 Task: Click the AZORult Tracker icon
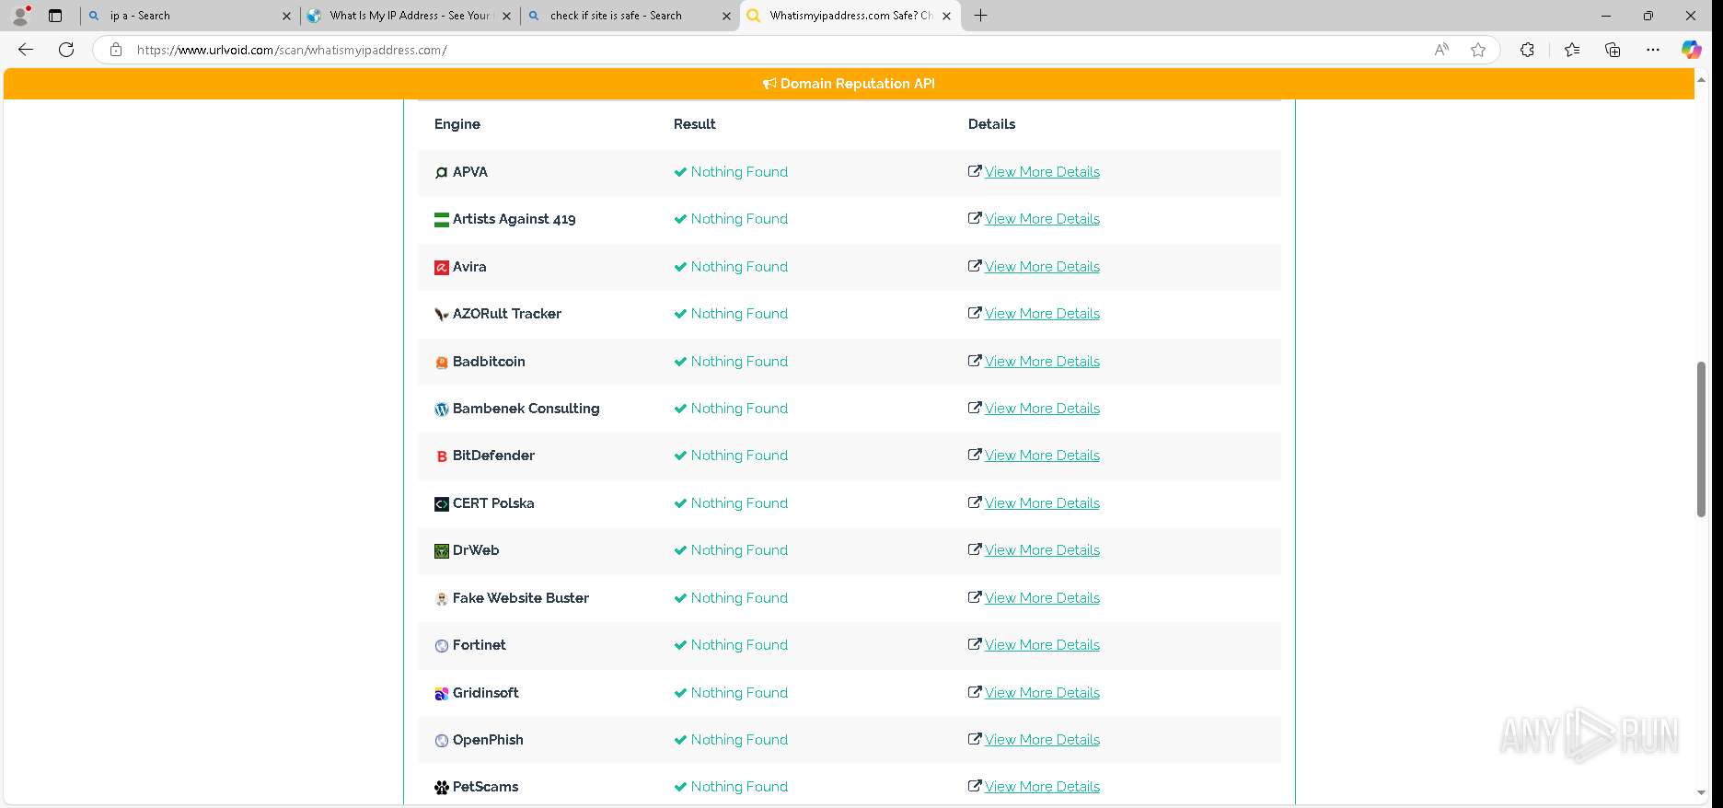[x=442, y=315]
